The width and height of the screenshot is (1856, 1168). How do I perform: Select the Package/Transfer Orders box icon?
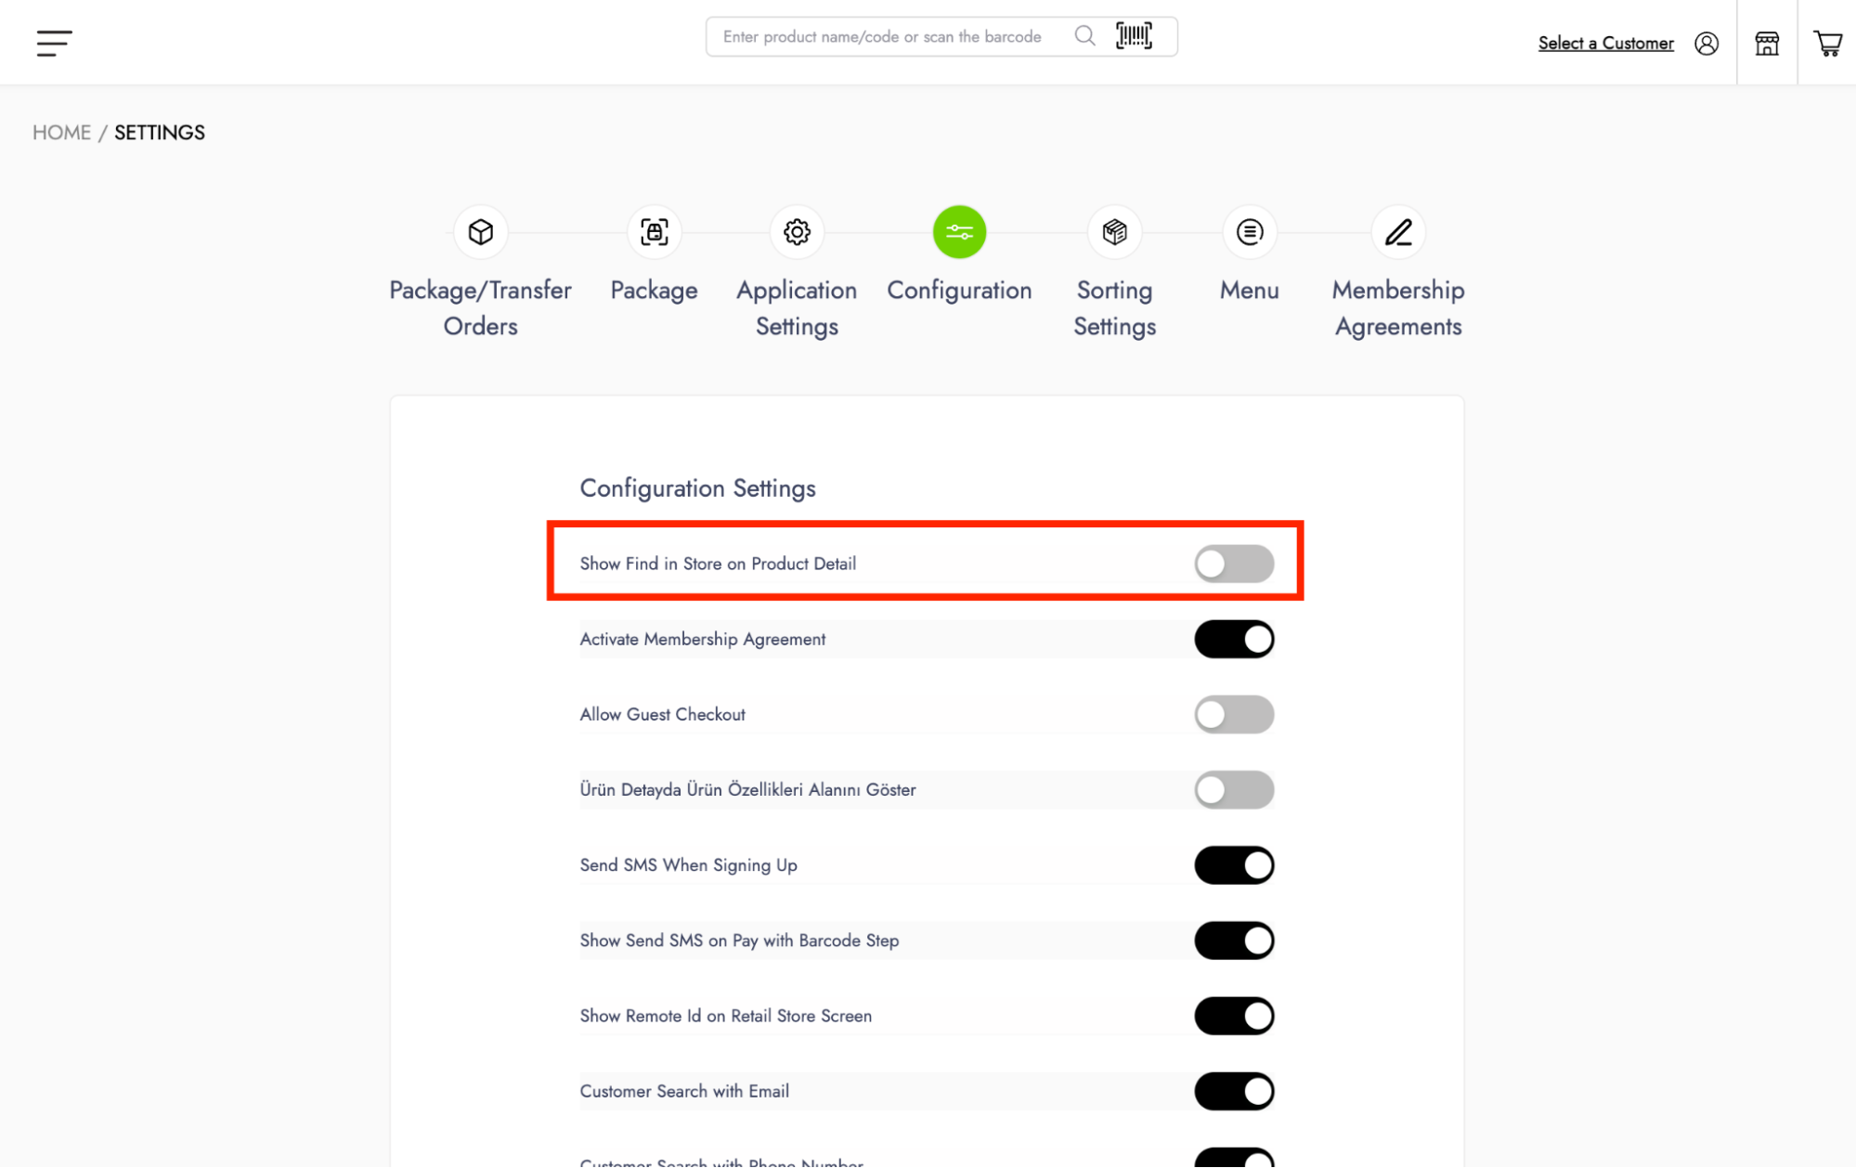[480, 232]
